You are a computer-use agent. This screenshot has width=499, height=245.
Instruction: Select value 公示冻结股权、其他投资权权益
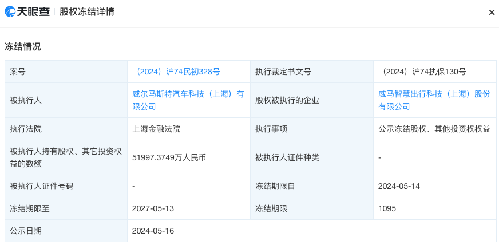click(434, 129)
